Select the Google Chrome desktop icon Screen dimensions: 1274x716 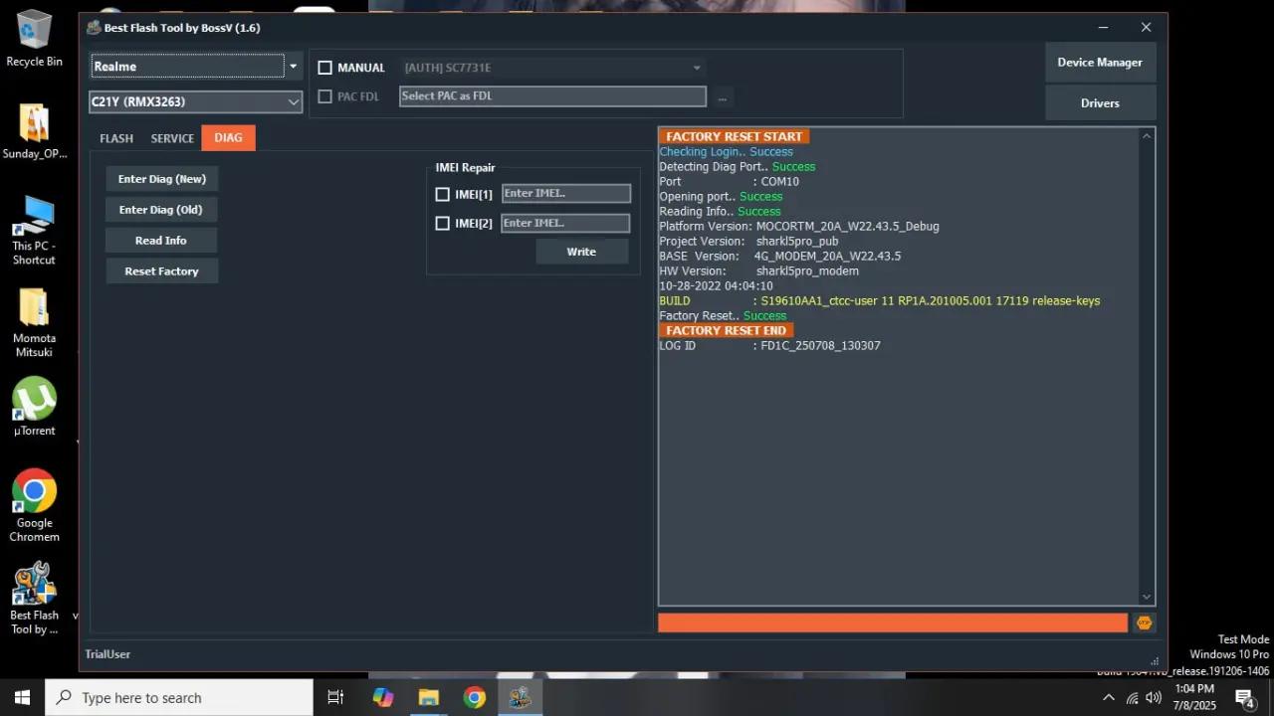[x=34, y=505]
